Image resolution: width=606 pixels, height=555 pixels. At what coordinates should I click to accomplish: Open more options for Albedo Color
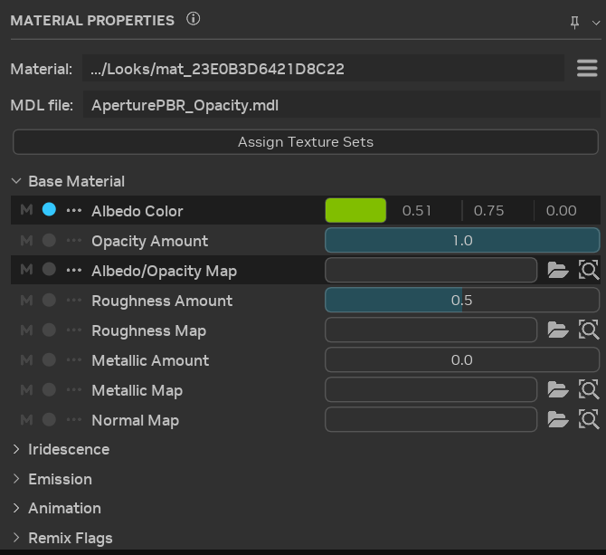tap(73, 211)
